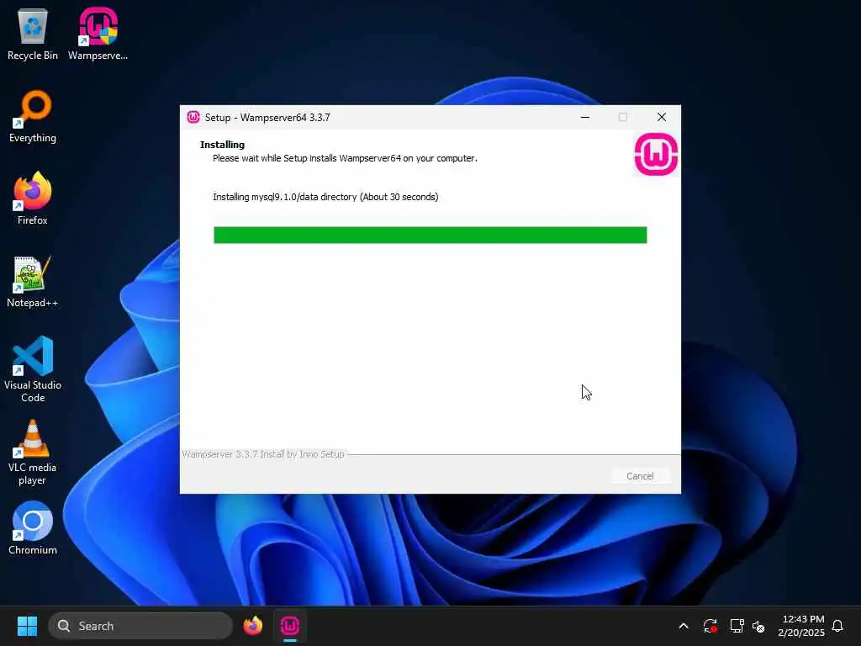Minimize the Wampserver64 setup window
The width and height of the screenshot is (861, 646).
[x=585, y=117]
